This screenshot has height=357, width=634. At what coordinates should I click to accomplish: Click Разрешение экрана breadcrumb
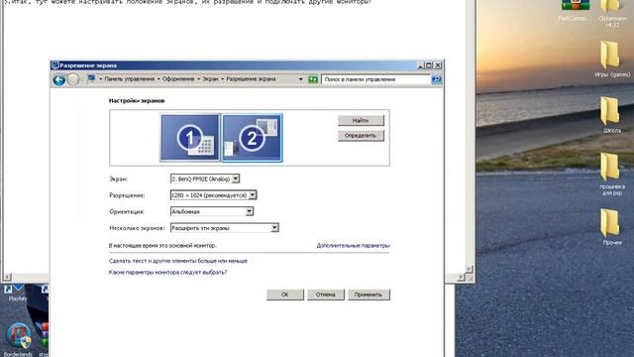(251, 79)
